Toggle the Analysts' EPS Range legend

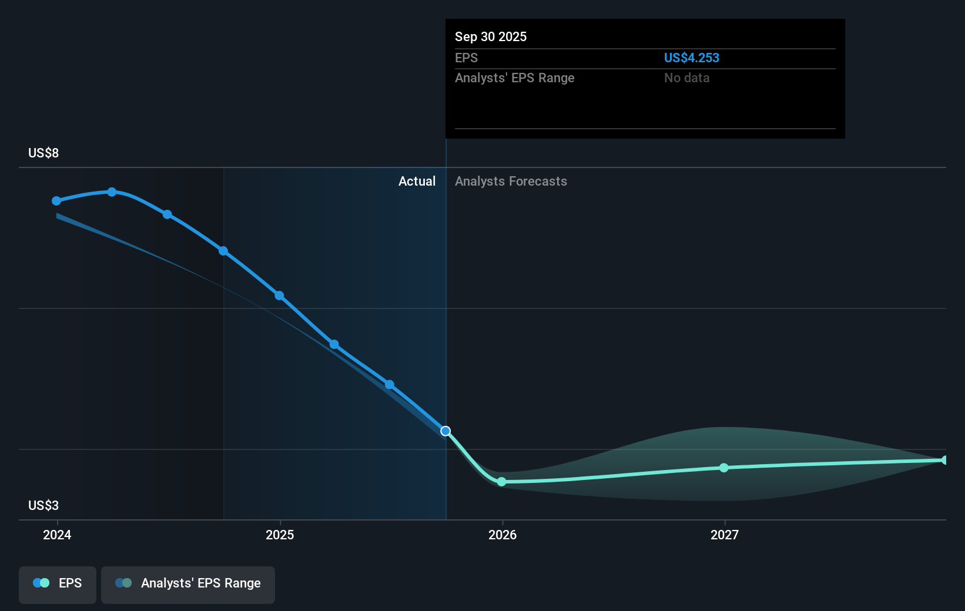tap(188, 585)
